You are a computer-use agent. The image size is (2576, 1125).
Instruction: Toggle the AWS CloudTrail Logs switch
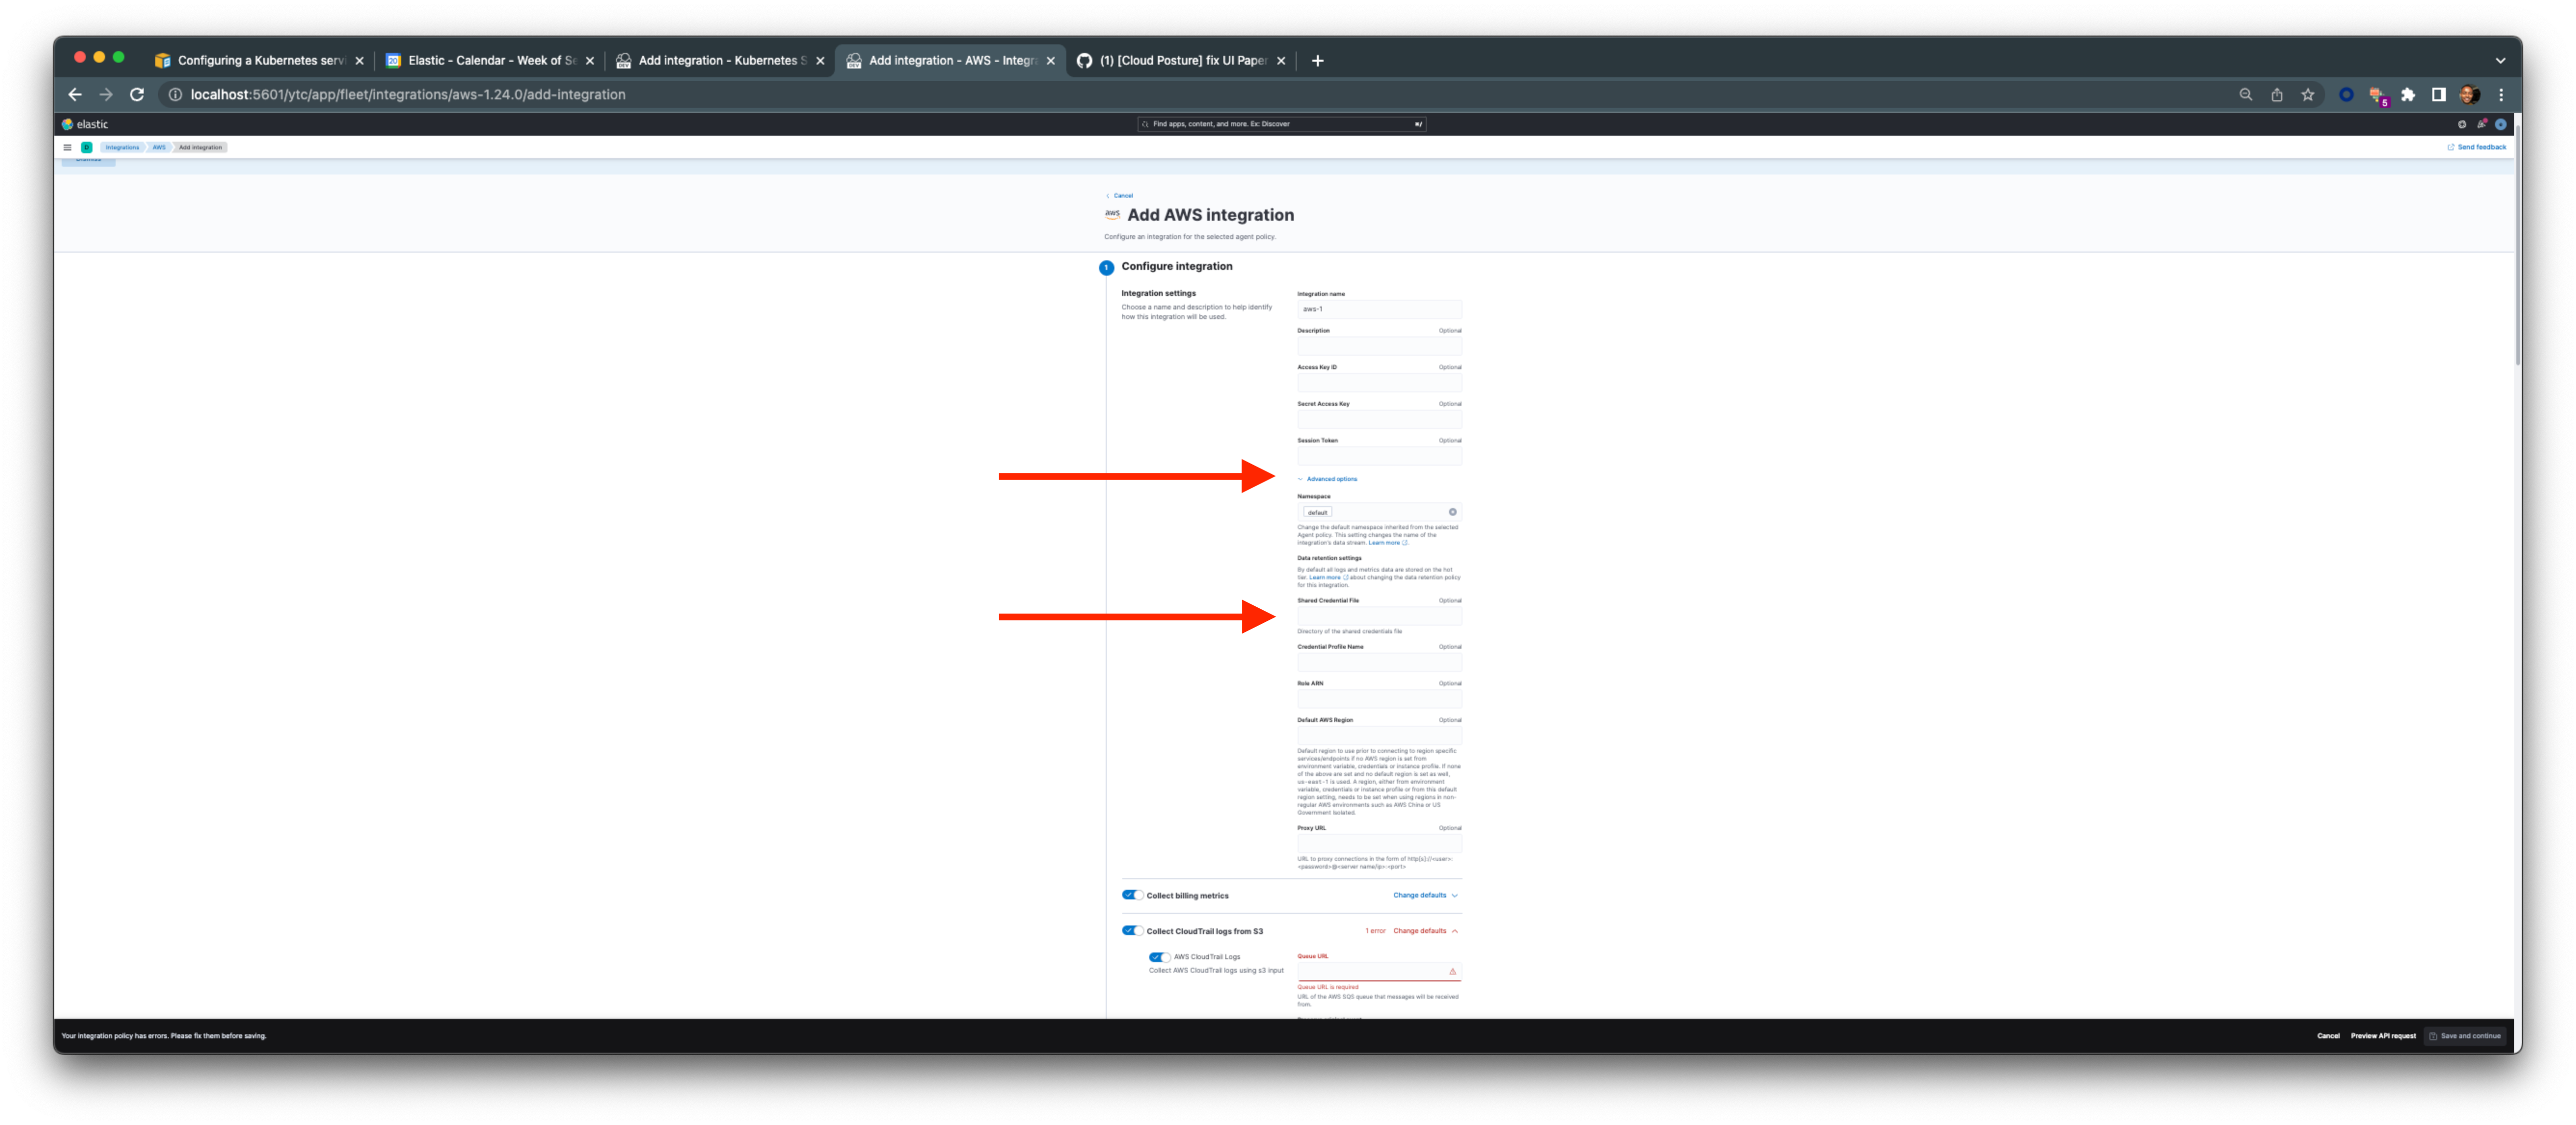point(1160,957)
